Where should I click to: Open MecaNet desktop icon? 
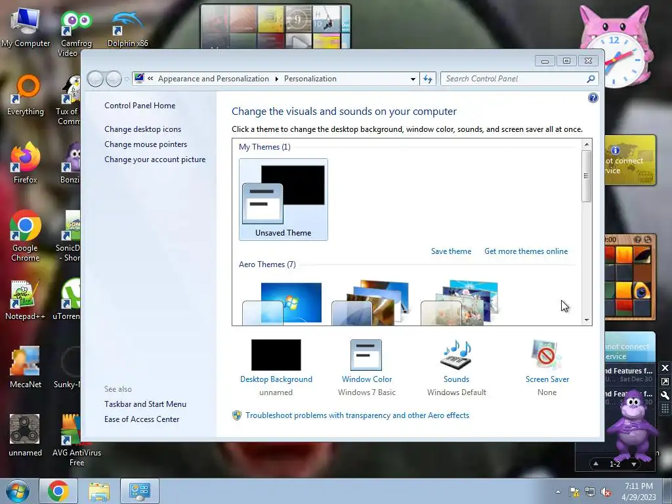pyautogui.click(x=26, y=367)
